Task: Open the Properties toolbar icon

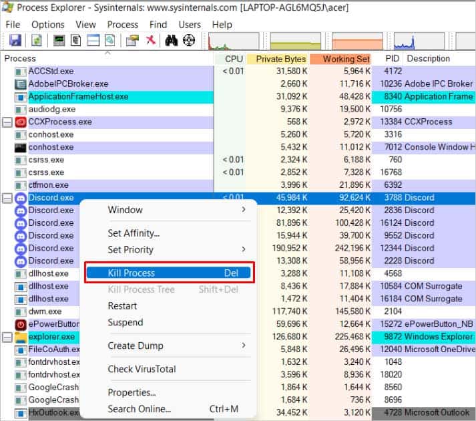Action: 132,40
